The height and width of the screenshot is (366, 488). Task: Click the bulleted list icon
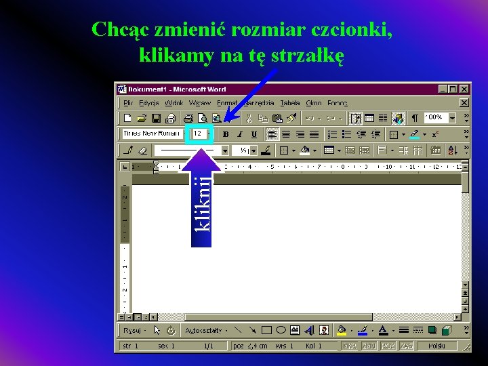[x=346, y=134]
